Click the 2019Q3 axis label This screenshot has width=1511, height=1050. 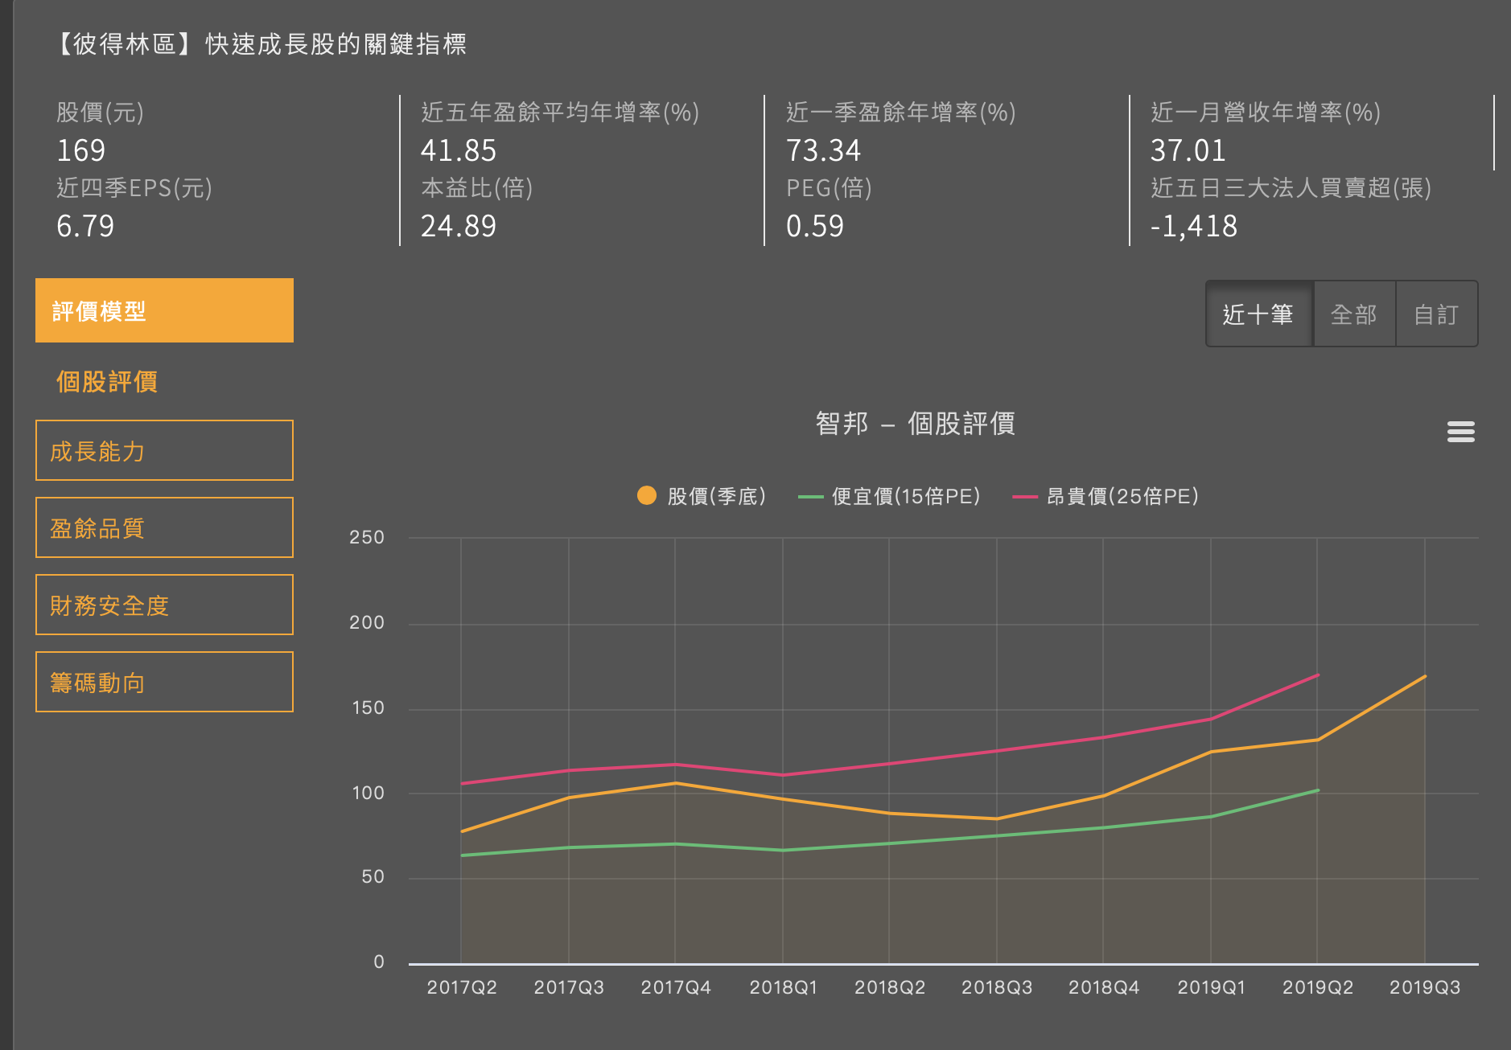[x=1425, y=987]
